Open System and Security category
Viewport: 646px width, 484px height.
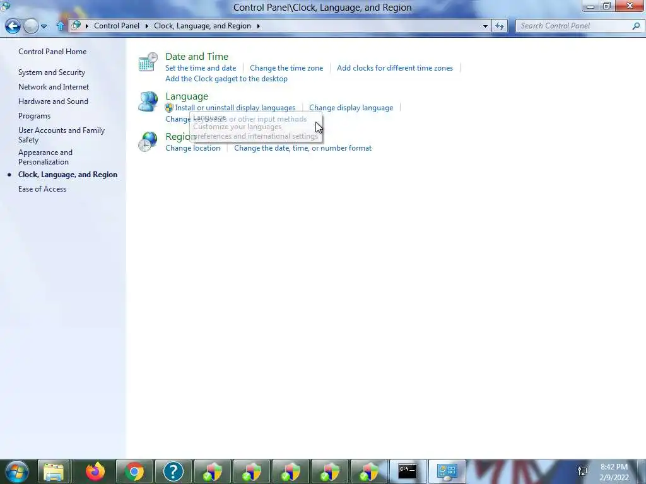point(52,72)
